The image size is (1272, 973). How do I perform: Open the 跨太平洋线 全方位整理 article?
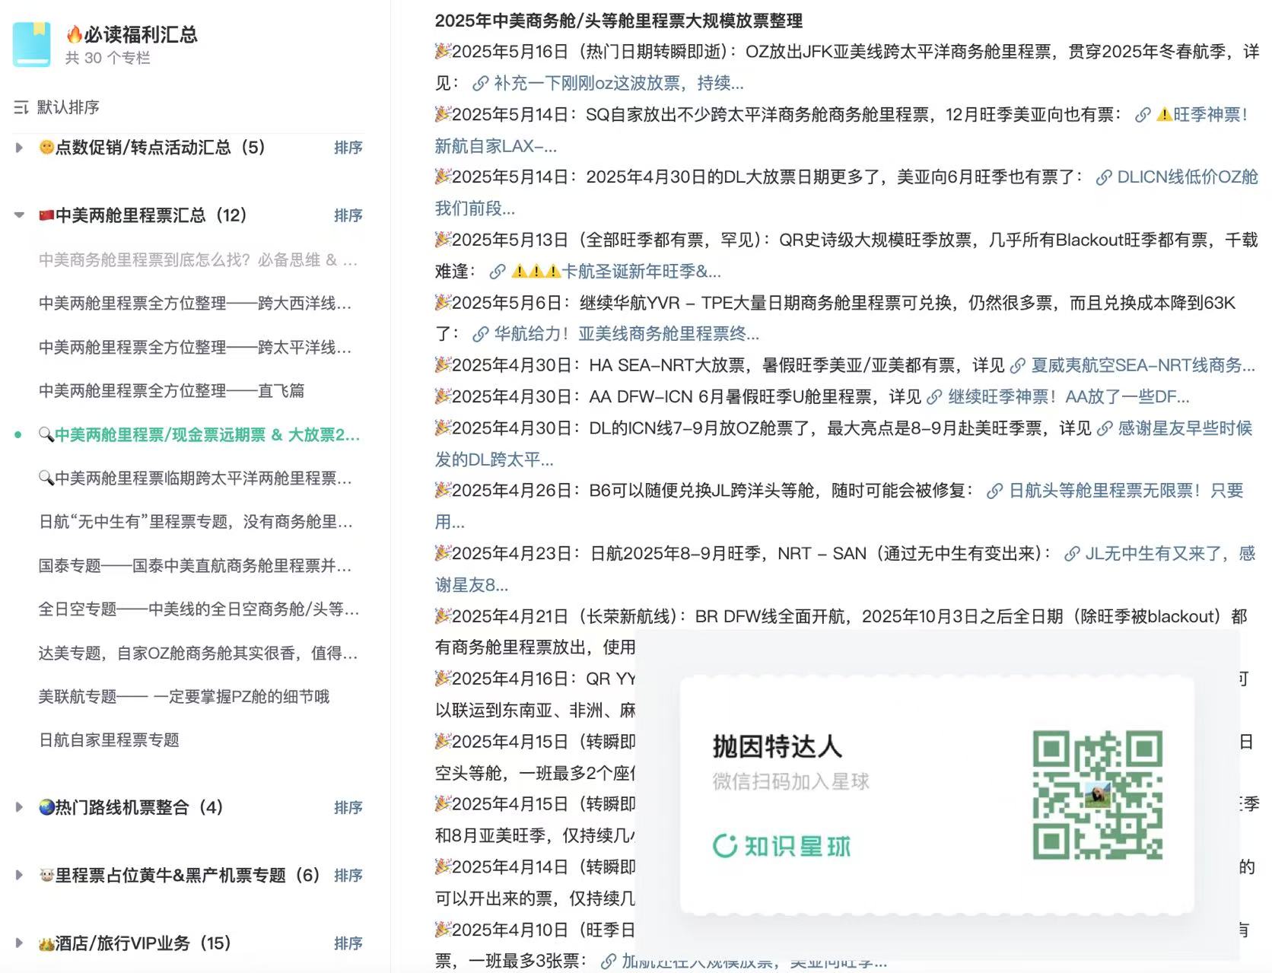[x=195, y=348]
